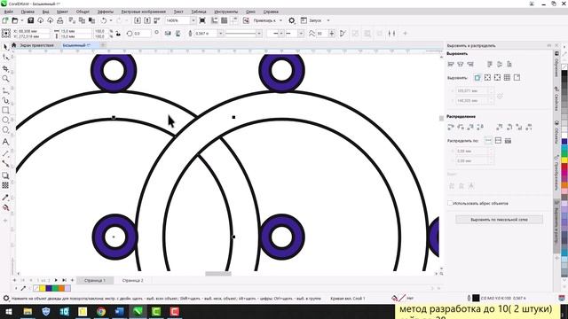This screenshot has width=568, height=319.
Task: Select the Zoom magnifier tool
Action: [x=5, y=79]
